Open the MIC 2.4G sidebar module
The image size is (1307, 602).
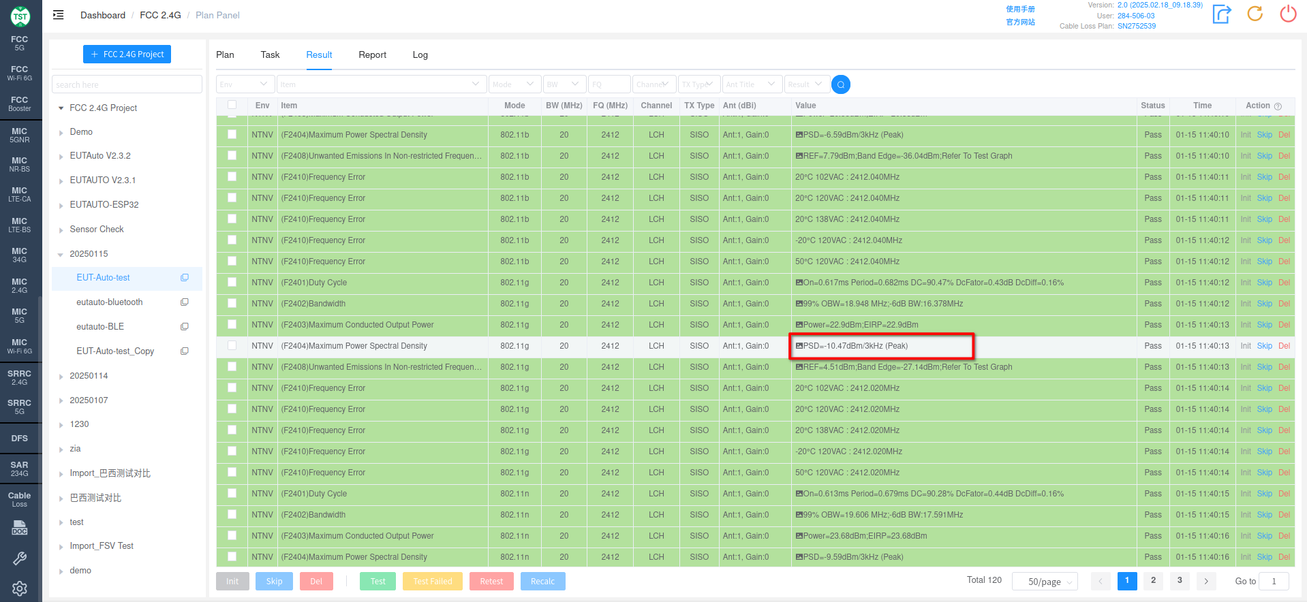[x=19, y=285]
